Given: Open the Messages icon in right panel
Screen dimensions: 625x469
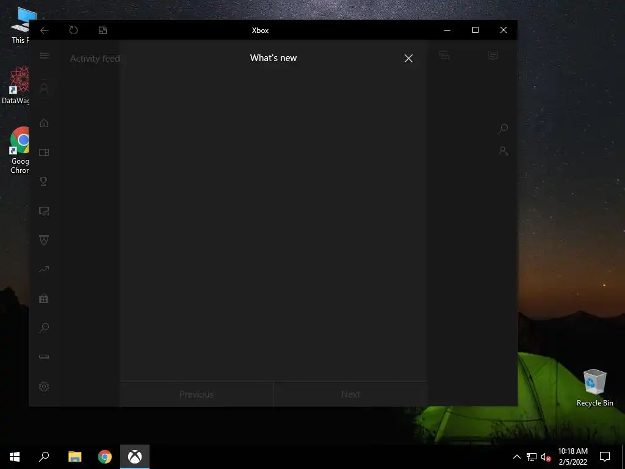Looking at the screenshot, I should click(x=493, y=56).
